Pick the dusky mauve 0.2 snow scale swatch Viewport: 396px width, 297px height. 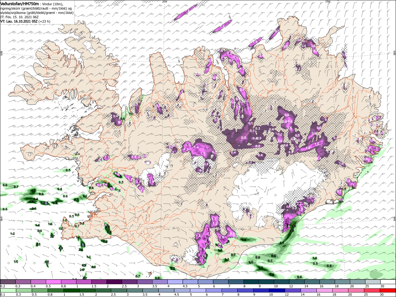pyautogui.click(x=8, y=282)
